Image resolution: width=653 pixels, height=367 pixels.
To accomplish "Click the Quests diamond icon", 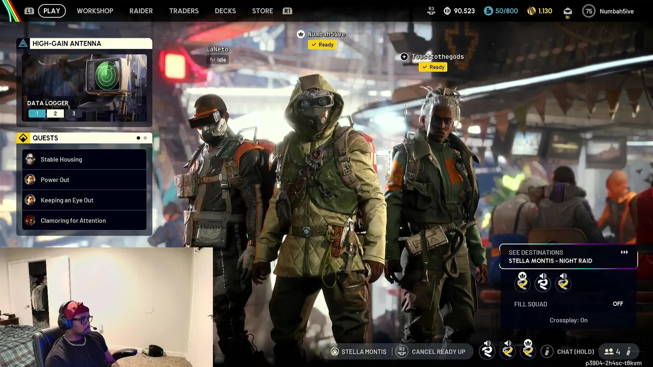I will click(23, 138).
